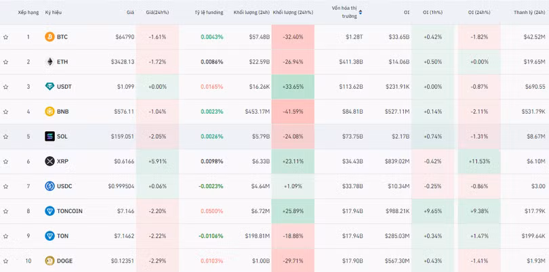The width and height of the screenshot is (549, 272).
Task: Open the TONCOIN symbol link
Action: (x=70, y=211)
